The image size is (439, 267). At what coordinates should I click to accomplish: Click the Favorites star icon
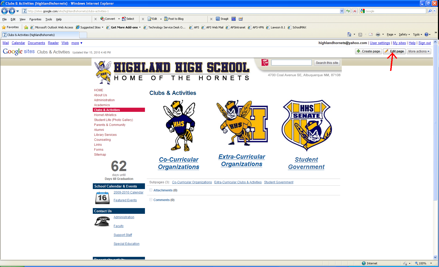pyautogui.click(x=4, y=27)
